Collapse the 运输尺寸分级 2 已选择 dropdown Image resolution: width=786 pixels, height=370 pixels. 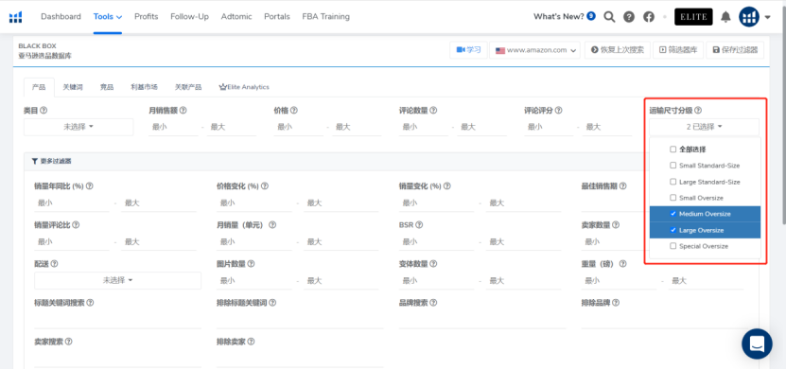click(704, 127)
